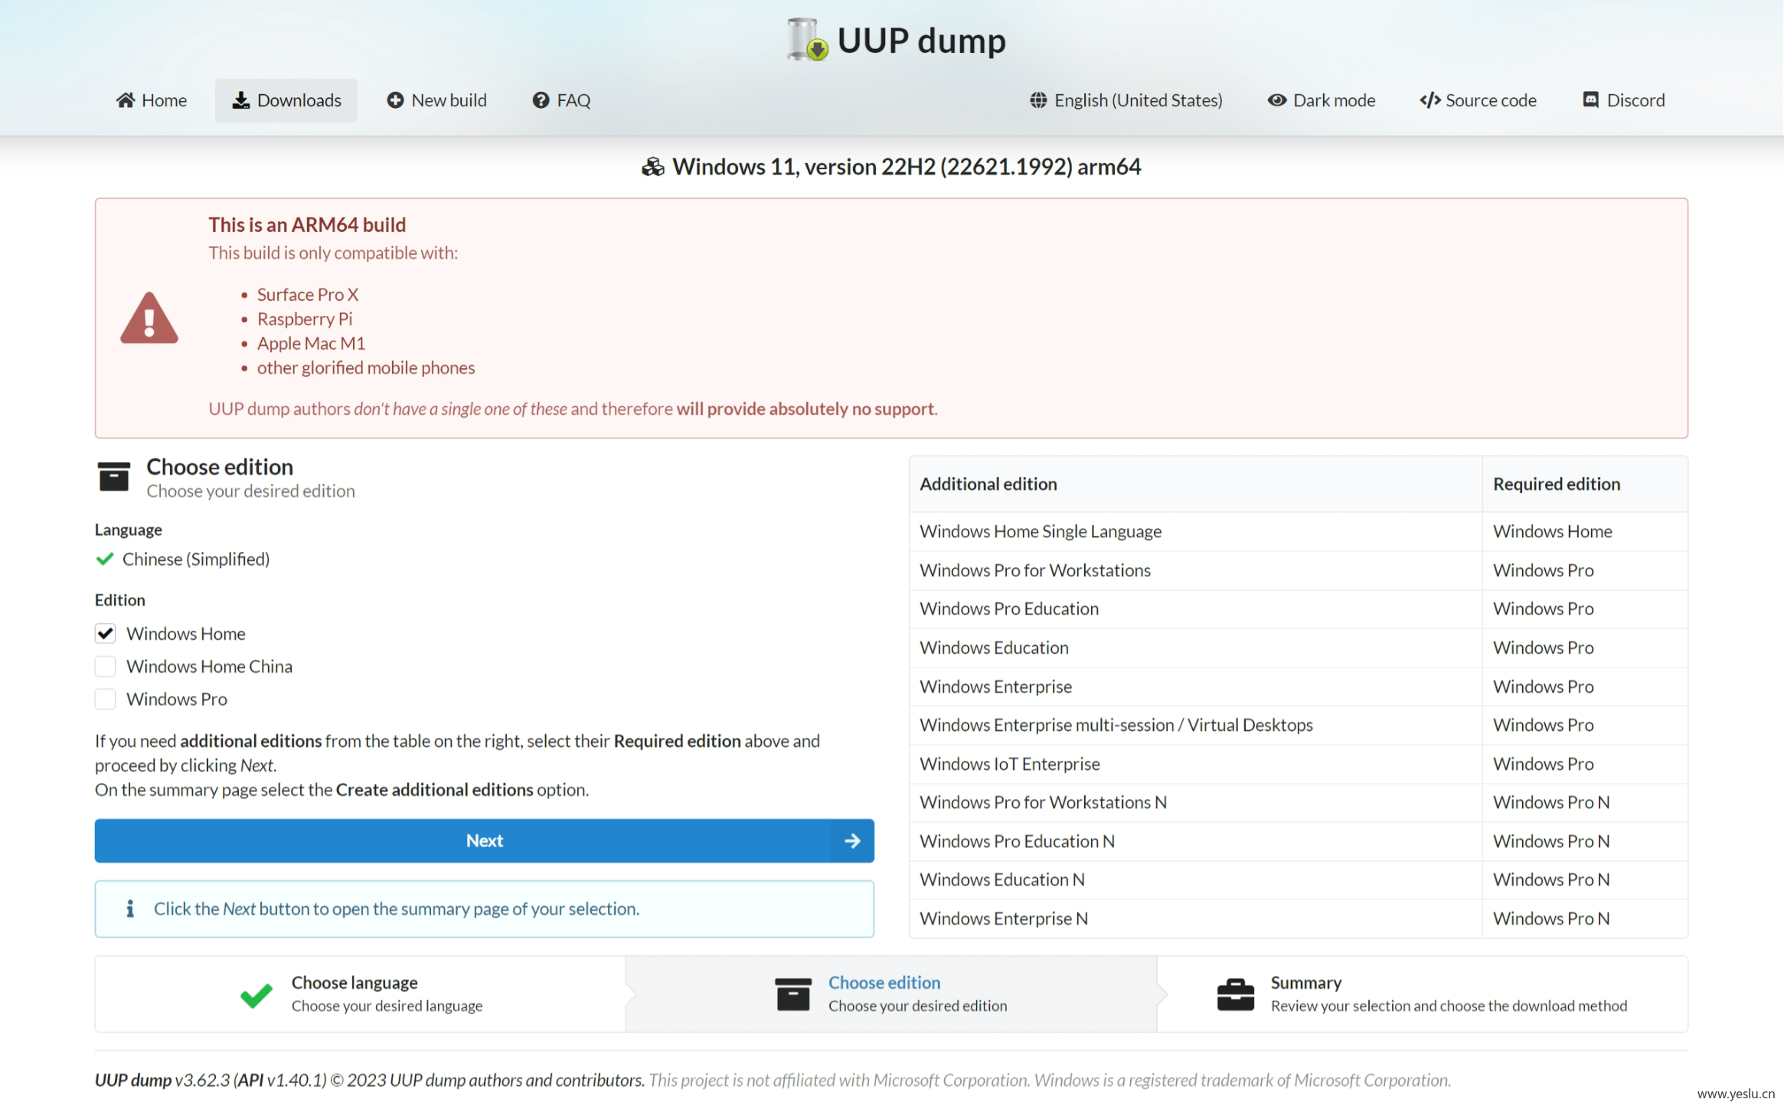Click the download arrow icon in Downloads
Screen dimensions: 1784x1109
241,100
